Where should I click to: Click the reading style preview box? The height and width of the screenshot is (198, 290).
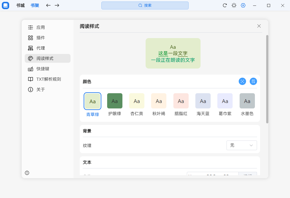pyautogui.click(x=173, y=53)
